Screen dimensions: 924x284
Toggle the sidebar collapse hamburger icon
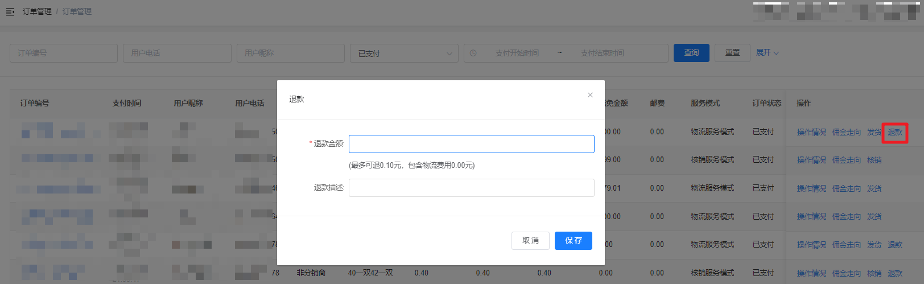pos(10,11)
